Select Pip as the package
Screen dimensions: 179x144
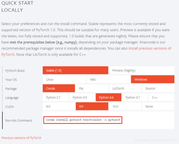click(x=92, y=88)
